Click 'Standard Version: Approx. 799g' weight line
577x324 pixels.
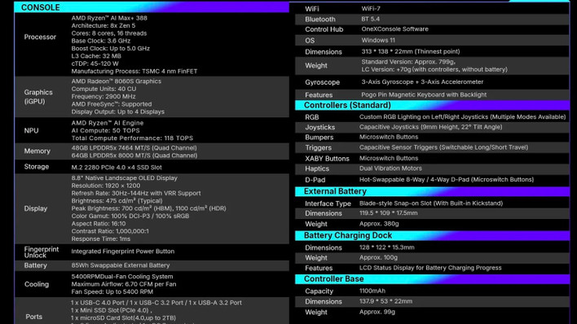408,62
